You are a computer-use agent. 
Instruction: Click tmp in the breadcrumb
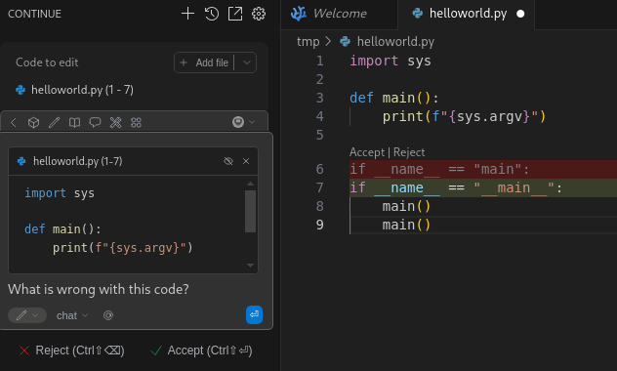tap(308, 42)
